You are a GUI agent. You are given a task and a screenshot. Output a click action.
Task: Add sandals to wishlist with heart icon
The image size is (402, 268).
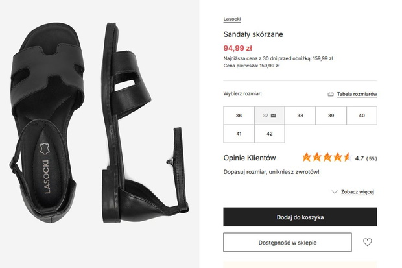[367, 242]
